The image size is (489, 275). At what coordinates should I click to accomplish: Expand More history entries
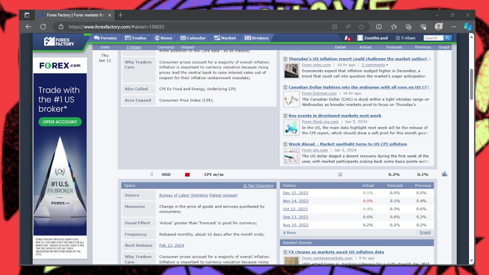(289, 233)
